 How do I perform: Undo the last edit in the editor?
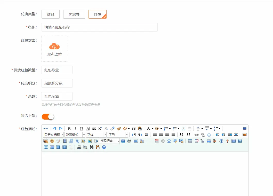(54, 129)
